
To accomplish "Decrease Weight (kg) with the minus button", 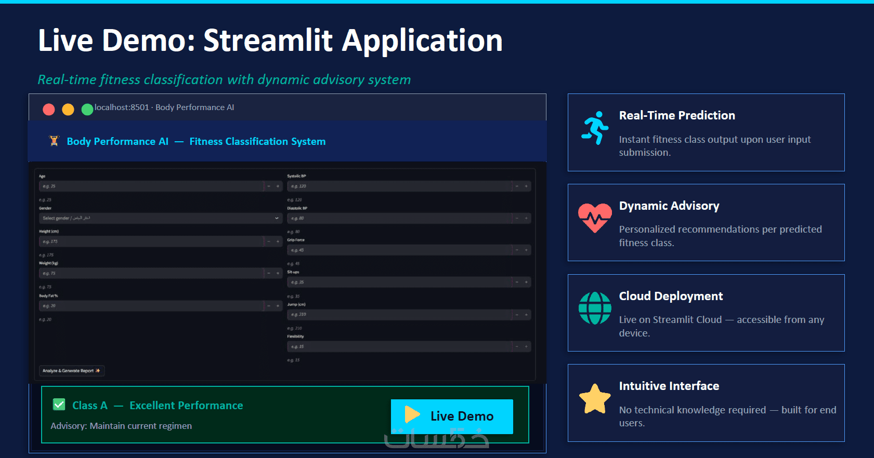I will tap(269, 273).
